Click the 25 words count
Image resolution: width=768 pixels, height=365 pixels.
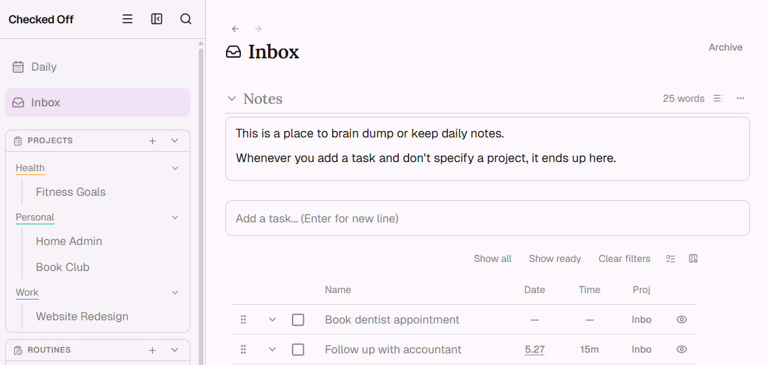(x=683, y=99)
